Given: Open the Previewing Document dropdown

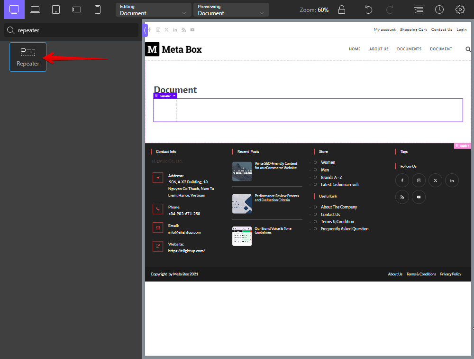Looking at the screenshot, I should [x=231, y=10].
